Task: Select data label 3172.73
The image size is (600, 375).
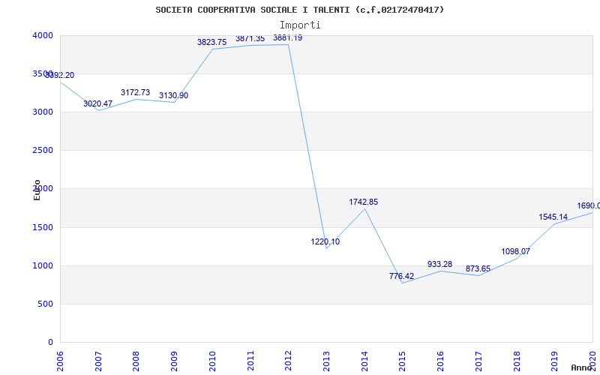Action: click(136, 92)
